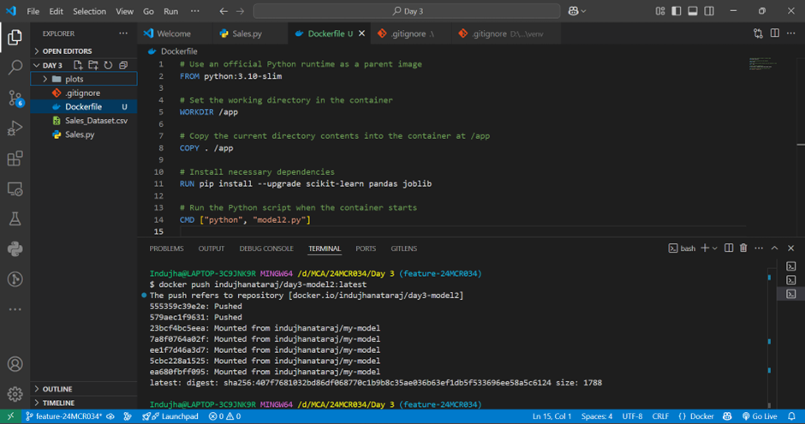Switch to the DEBUG CONSOLE tab
The image size is (805, 424).
tap(266, 248)
